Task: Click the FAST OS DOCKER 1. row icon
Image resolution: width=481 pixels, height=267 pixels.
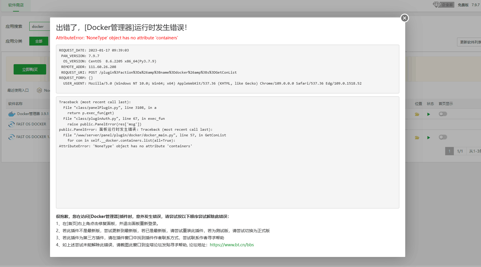Action: pyautogui.click(x=12, y=137)
